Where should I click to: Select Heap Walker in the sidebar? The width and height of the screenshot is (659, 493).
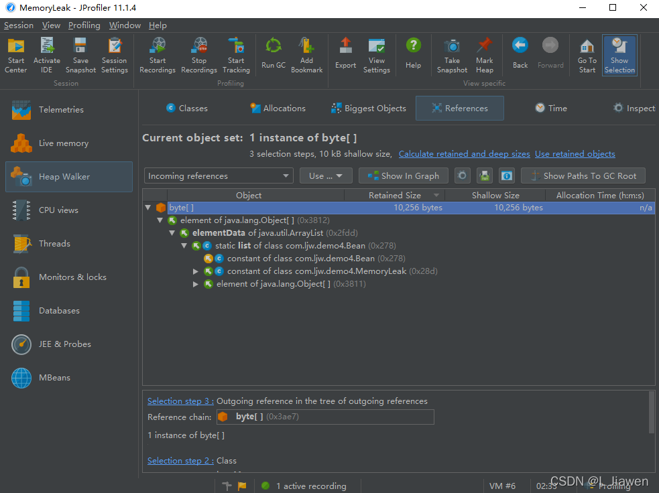pos(69,177)
